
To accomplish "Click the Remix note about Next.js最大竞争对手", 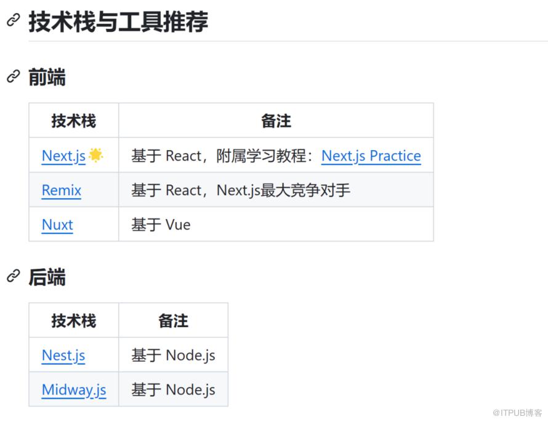I will tap(241, 190).
